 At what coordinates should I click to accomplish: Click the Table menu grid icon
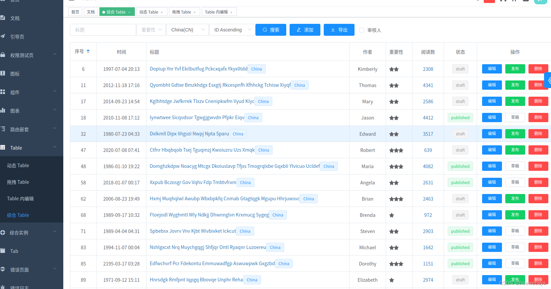pos(3,148)
